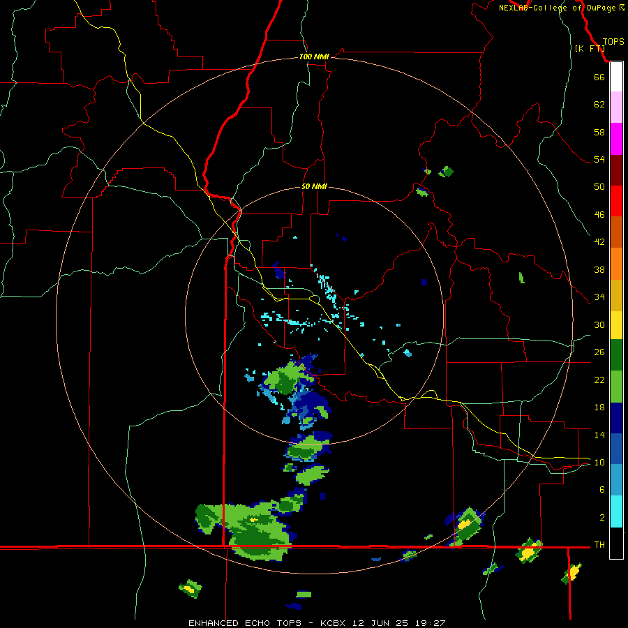
Task: Click the "54" legend value
Action: [x=599, y=159]
